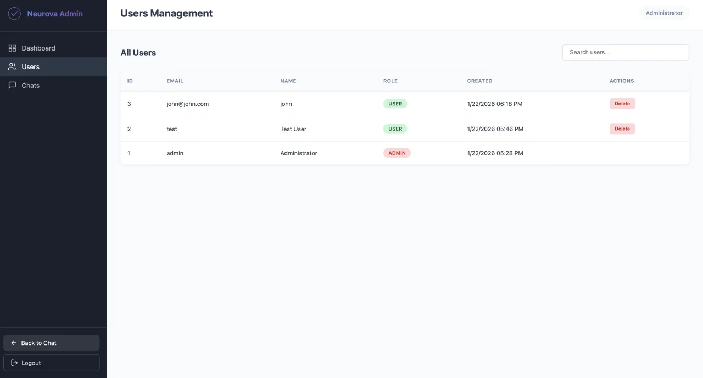The height and width of the screenshot is (378, 703).
Task: Click the date 1/22/2026 06:18 PM
Action: (495, 104)
